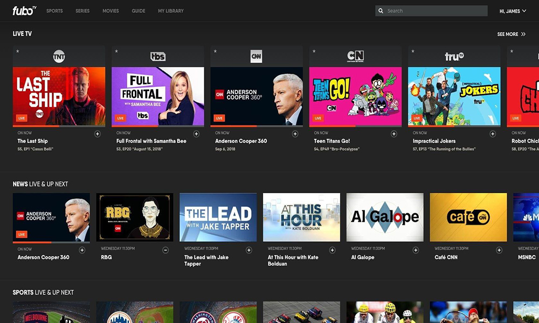
Task: Open the cycling race sports thumbnail
Action: pos(385,312)
